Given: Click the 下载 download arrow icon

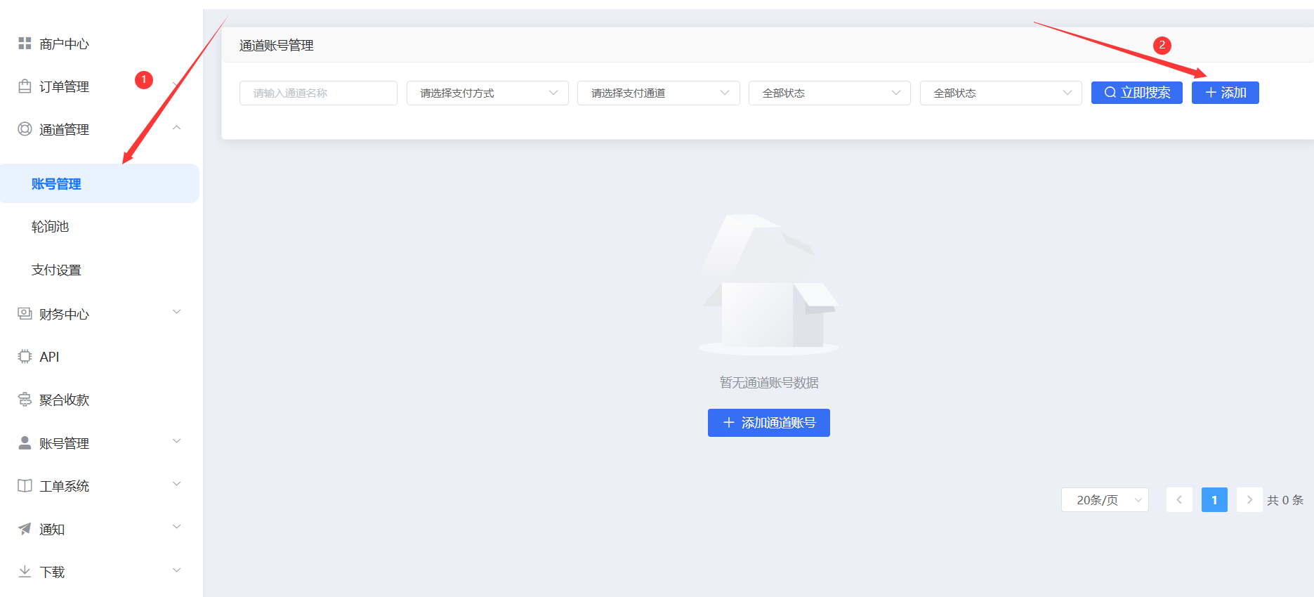Looking at the screenshot, I should click(25, 571).
